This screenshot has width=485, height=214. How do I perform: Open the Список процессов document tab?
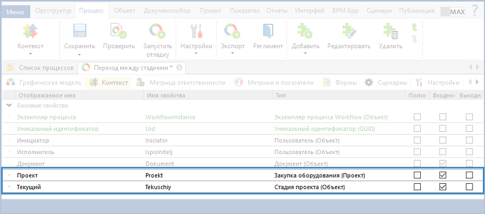39,68
